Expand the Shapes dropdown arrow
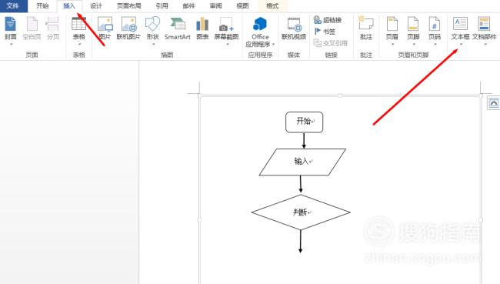The image size is (500, 284). pos(153,45)
